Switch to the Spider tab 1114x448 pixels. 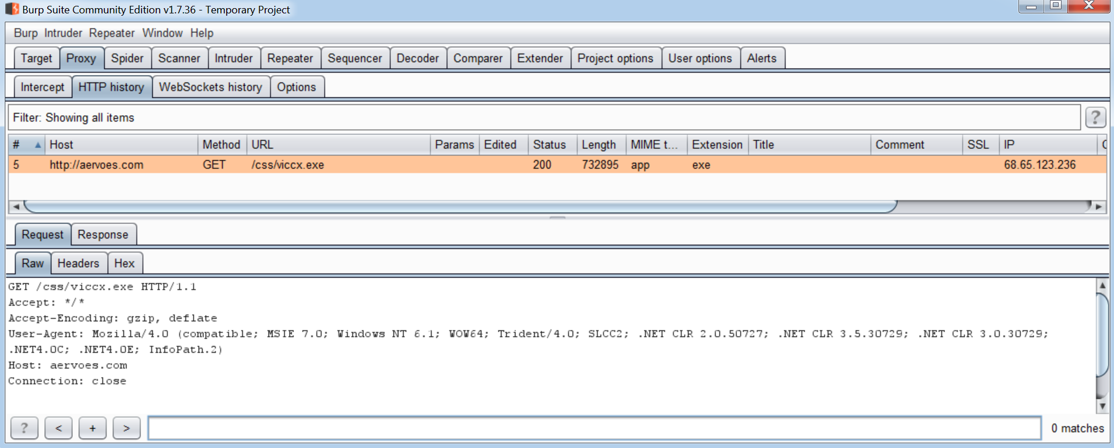coord(127,58)
